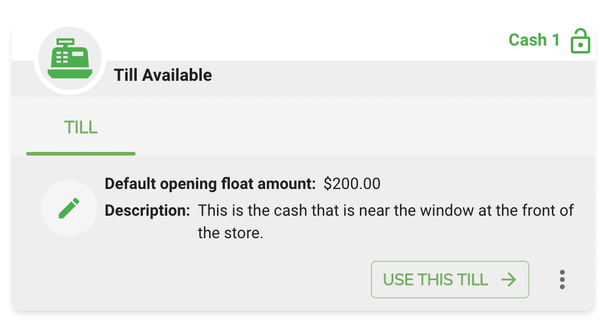Click the green underline beneath TILL tab
Screen dimensions: 614x333
pyautogui.click(x=81, y=154)
